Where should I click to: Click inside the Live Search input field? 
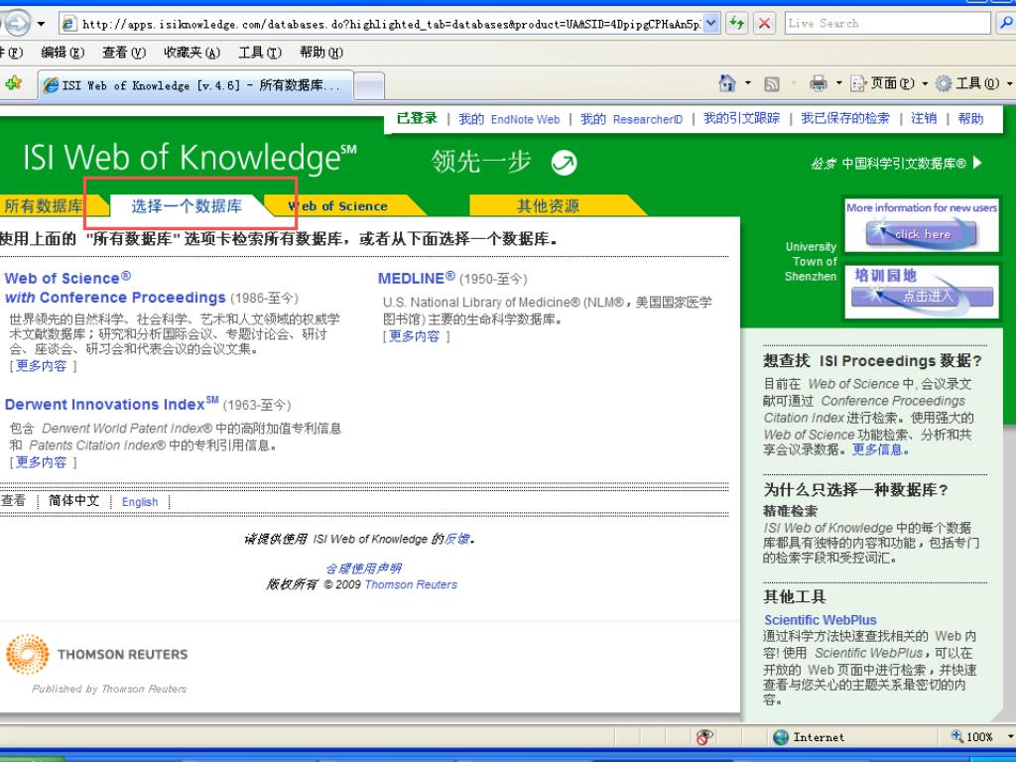point(885,23)
